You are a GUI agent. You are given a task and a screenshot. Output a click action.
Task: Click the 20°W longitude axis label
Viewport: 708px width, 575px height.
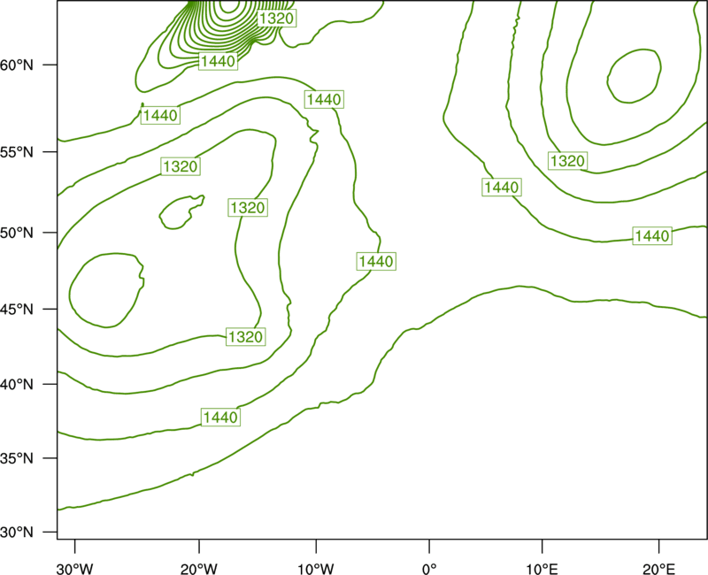[199, 569]
